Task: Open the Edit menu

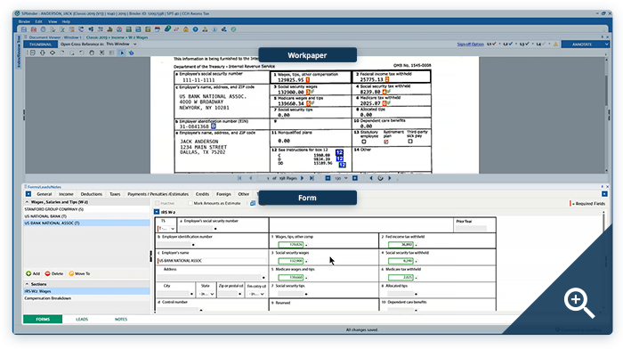Action: [x=38, y=21]
